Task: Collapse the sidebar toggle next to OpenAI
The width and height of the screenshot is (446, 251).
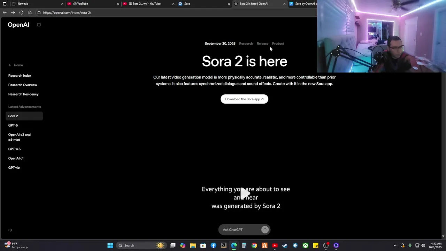Action: 39,25
